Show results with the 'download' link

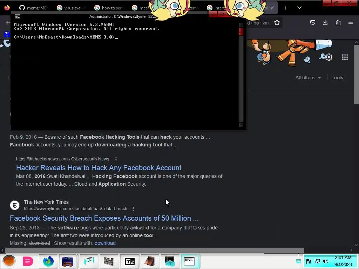[x=105, y=243]
